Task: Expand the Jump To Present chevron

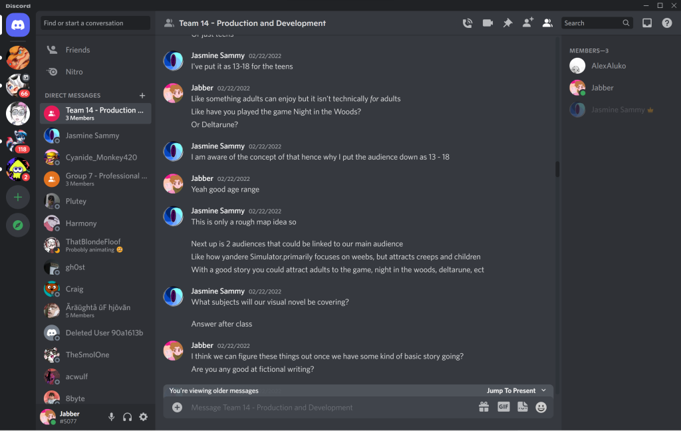Action: click(544, 390)
